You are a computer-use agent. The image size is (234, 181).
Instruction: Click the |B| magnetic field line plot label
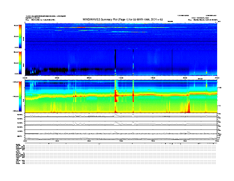tap(19, 136)
